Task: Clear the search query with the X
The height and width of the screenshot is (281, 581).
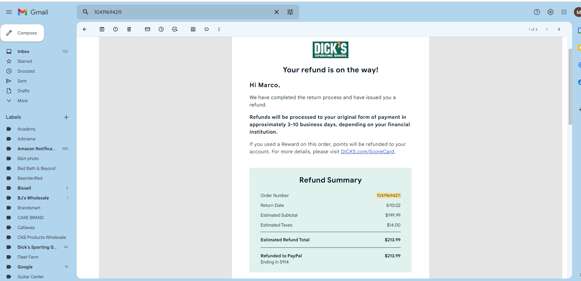Action: pos(277,12)
